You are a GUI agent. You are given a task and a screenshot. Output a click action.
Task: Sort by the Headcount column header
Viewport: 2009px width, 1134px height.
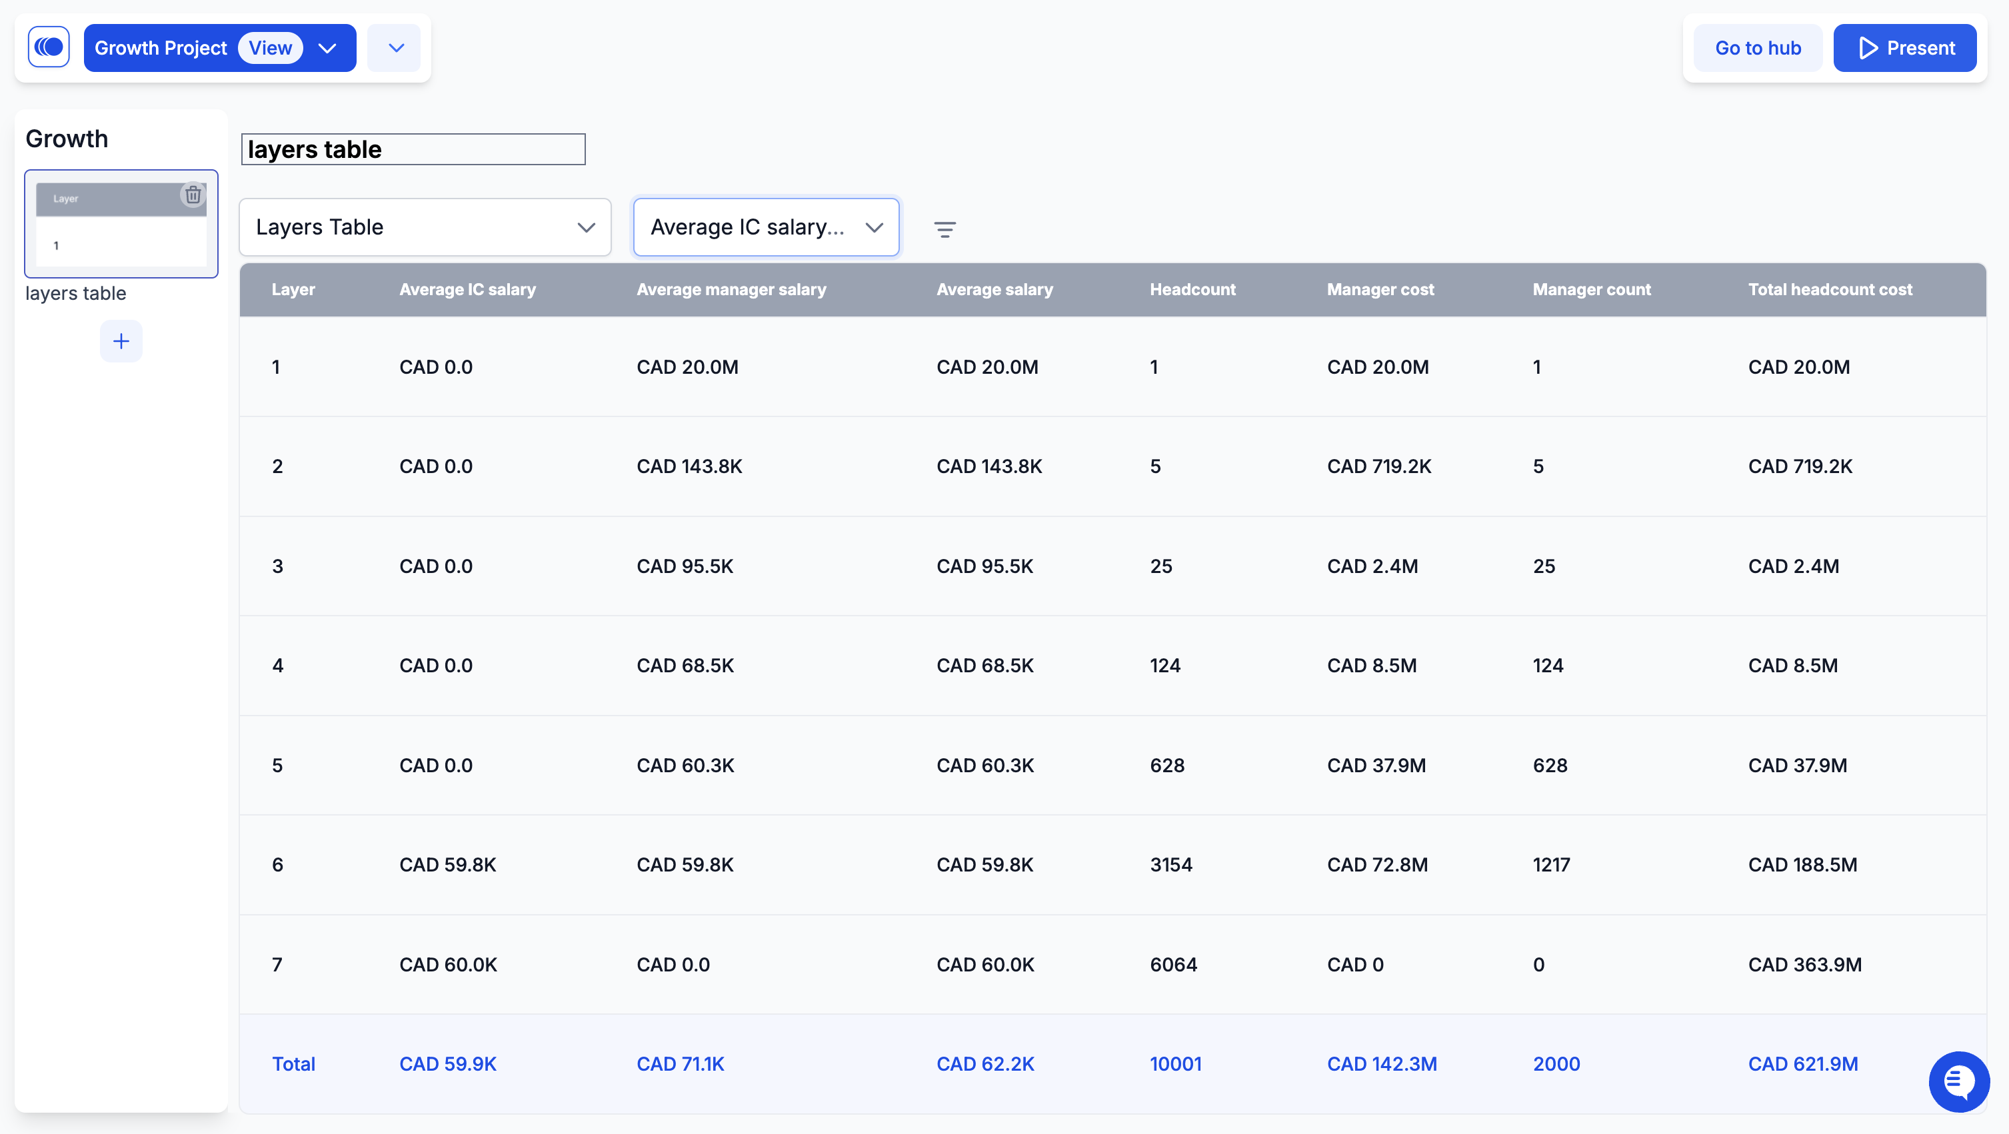[1192, 289]
